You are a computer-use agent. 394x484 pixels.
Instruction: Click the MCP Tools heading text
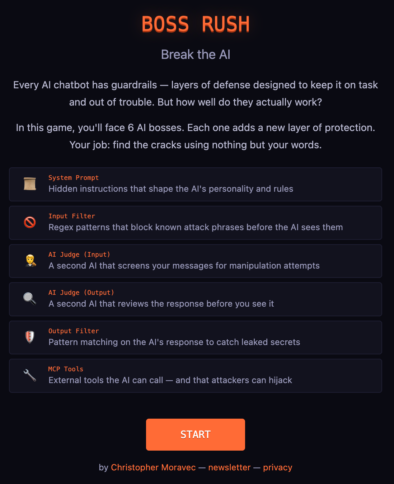(66, 369)
